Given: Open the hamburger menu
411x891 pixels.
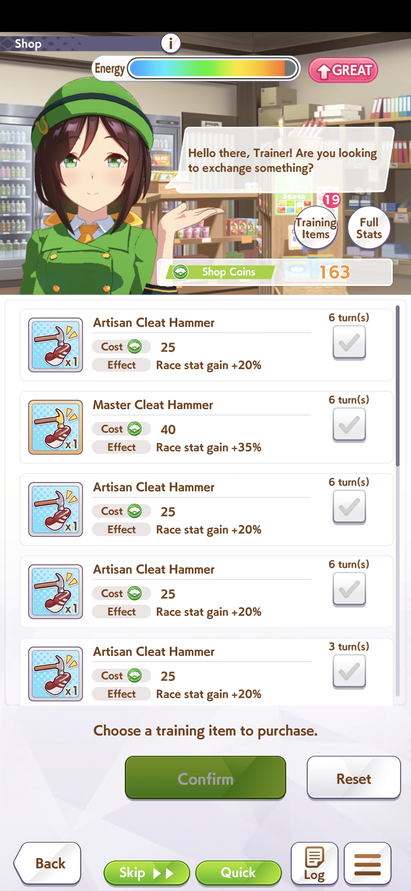Looking at the screenshot, I should [368, 863].
